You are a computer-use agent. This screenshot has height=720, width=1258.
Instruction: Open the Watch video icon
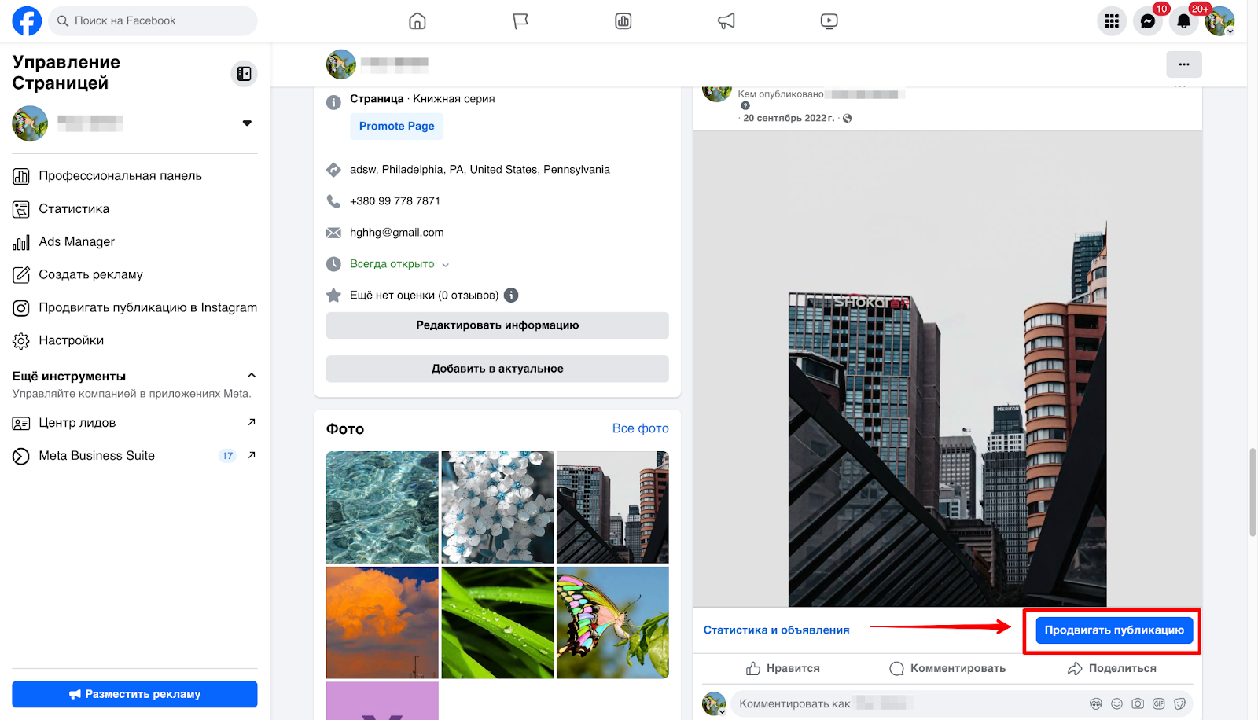(829, 21)
